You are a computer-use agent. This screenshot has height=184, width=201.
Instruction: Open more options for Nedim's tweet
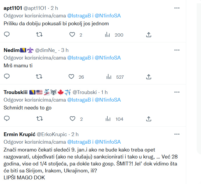(177, 50)
